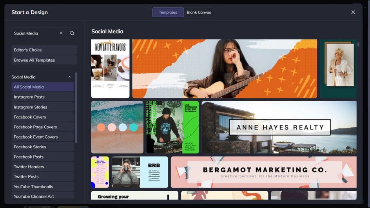Select Facebook Covers category

click(42, 117)
